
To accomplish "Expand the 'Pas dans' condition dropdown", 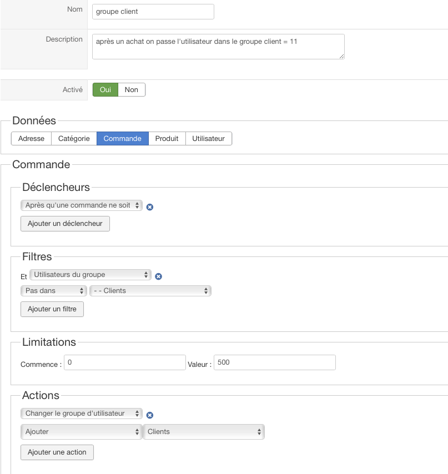I will [54, 291].
